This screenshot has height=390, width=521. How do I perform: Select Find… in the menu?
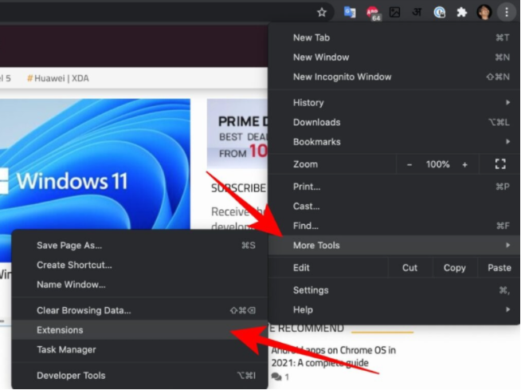pos(394,226)
